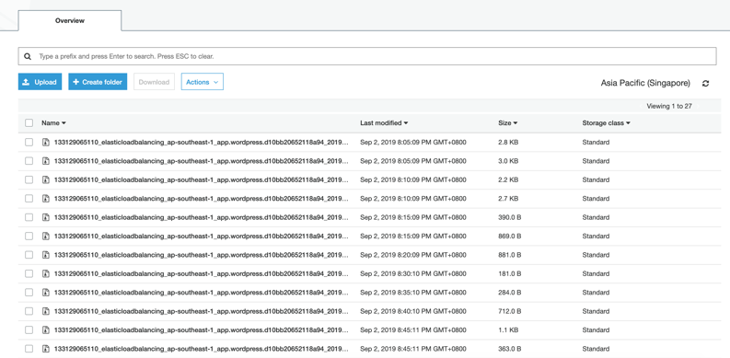This screenshot has width=730, height=358.
Task: Click the '8:40:10 PM' last modified timestamp
Action: [413, 311]
